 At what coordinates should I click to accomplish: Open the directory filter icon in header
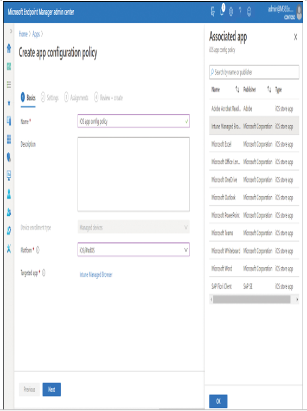coord(213,11)
